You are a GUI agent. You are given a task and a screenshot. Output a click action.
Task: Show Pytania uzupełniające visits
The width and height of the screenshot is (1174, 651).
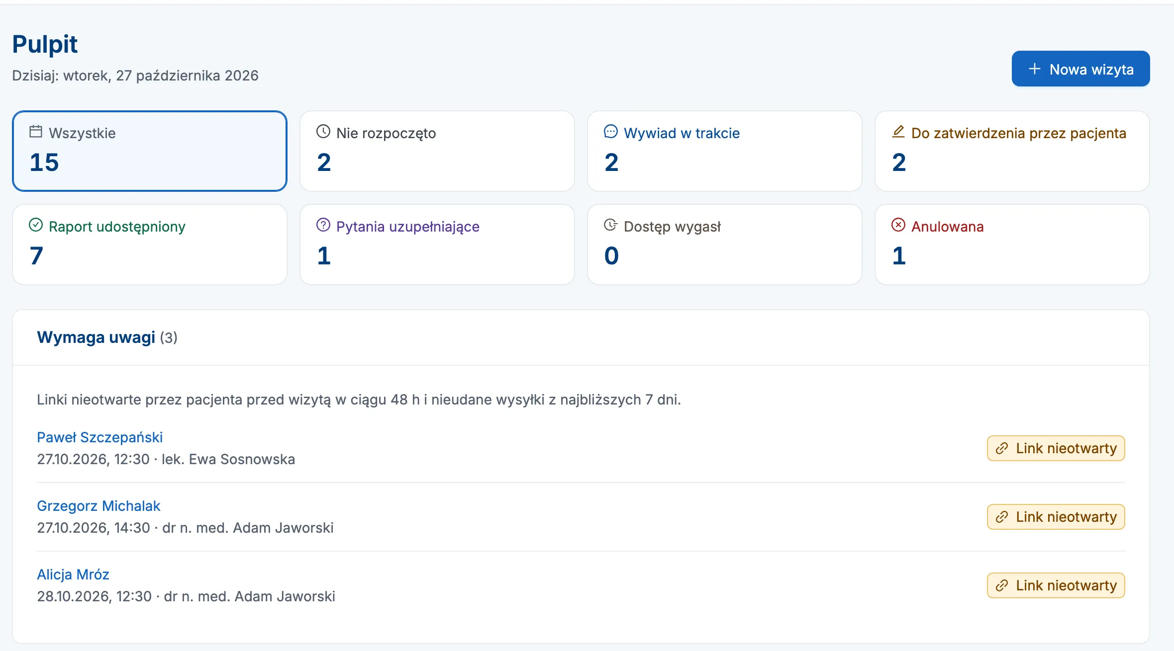point(437,244)
